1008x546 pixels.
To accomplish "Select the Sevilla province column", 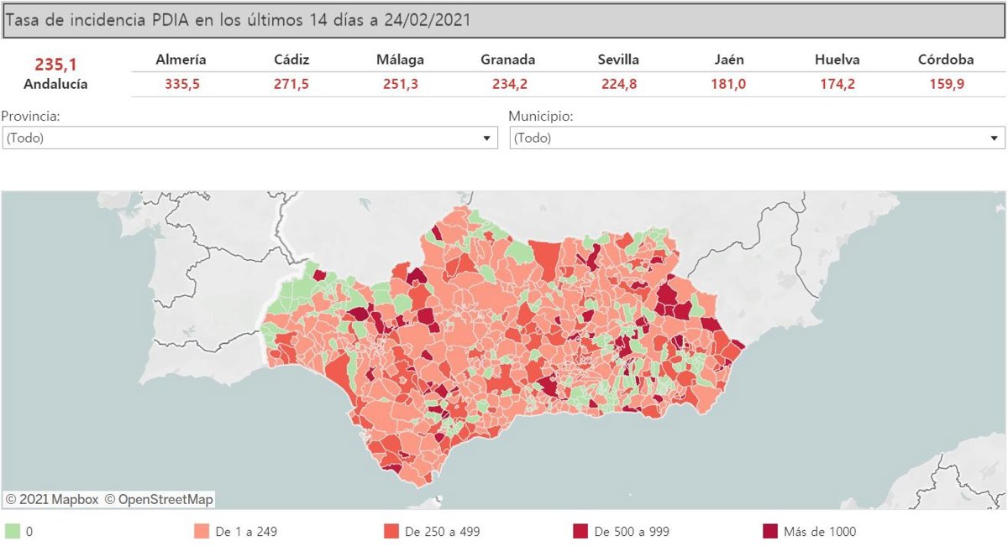I will point(618,60).
